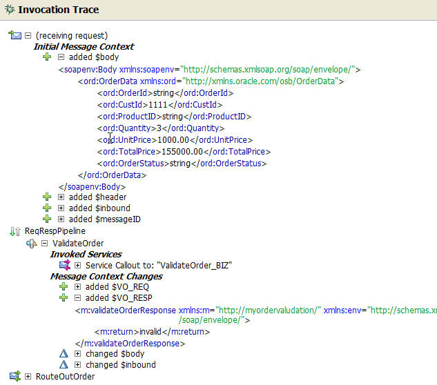This screenshot has height=385, width=437.
Task: Click the Invoked Services heading
Action: tap(86, 254)
